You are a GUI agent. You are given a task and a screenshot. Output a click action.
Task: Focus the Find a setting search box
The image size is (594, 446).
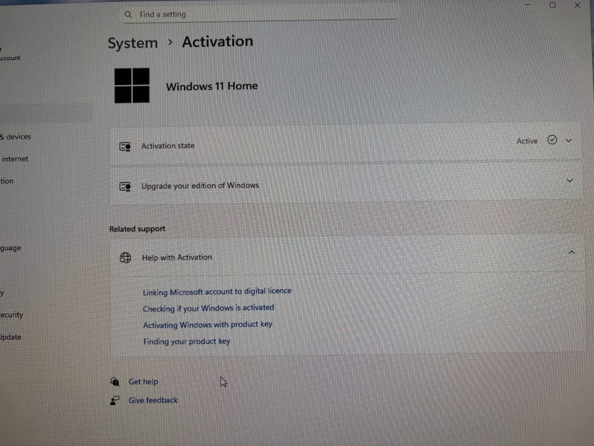(x=259, y=14)
